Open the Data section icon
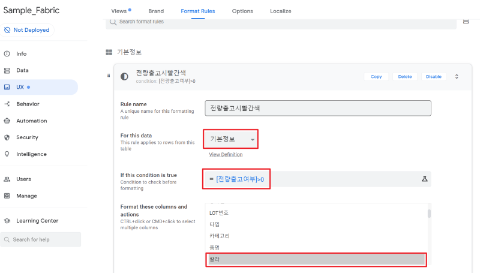The width and height of the screenshot is (480, 273). [7, 70]
